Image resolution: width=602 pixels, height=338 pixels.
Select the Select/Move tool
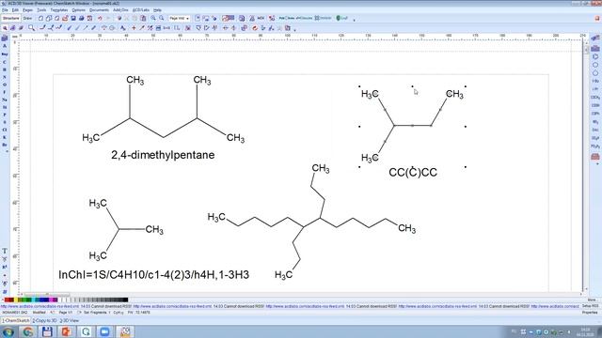tap(5, 28)
